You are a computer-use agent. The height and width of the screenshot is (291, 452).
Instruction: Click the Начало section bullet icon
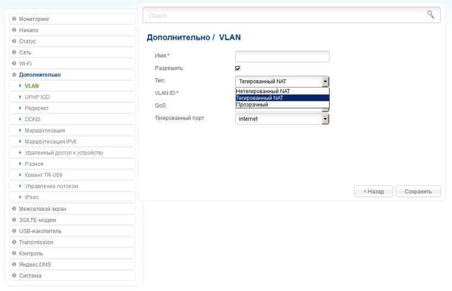(x=14, y=30)
